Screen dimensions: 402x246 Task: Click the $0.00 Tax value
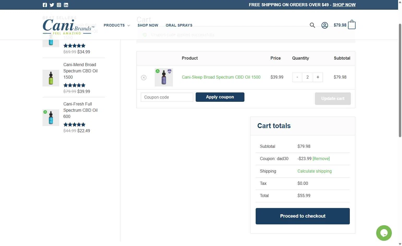(303, 183)
